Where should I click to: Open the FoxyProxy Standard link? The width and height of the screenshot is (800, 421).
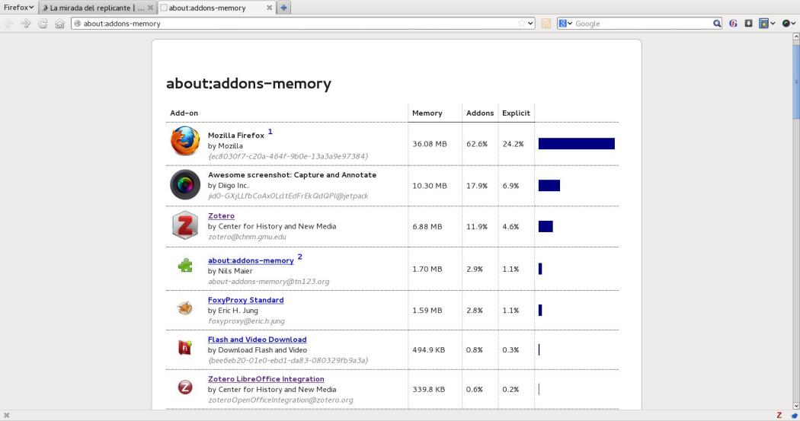(x=245, y=300)
